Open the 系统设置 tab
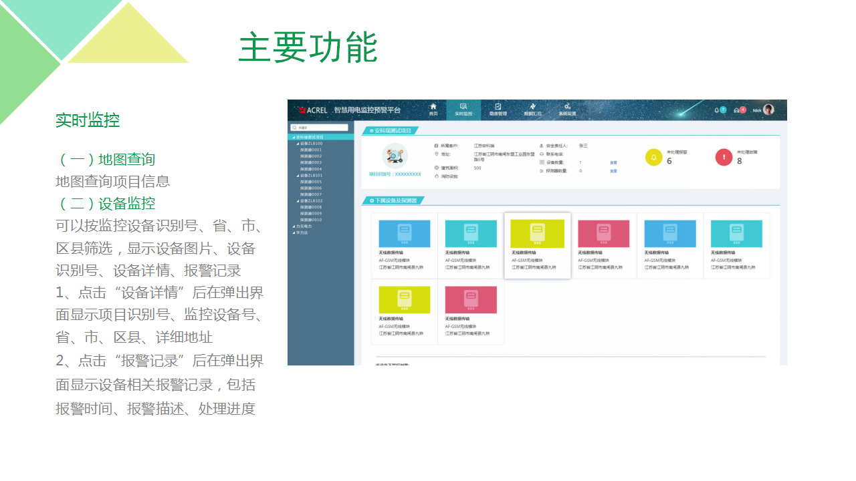The image size is (856, 481). coord(567,110)
